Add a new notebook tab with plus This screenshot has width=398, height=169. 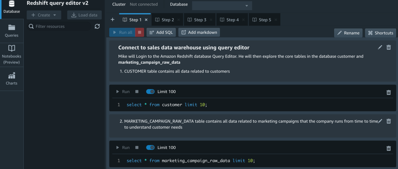pos(112,20)
